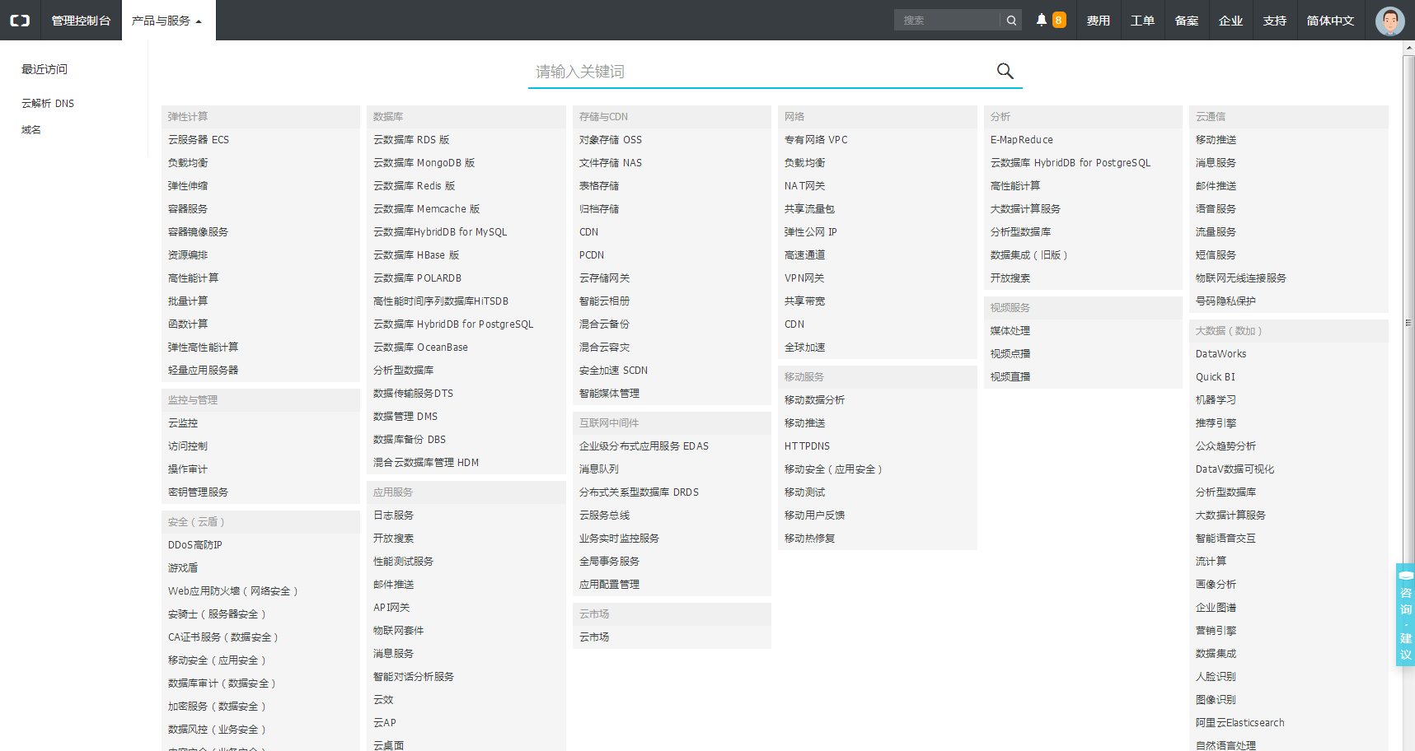
Task: Open 函数计算
Action: point(188,324)
